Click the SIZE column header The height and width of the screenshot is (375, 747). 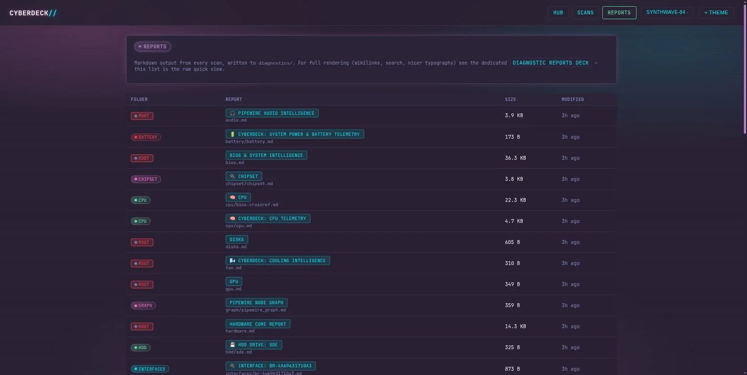pos(510,99)
